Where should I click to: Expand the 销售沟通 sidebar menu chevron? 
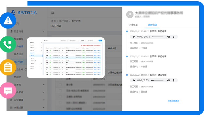(x=44, y=31)
